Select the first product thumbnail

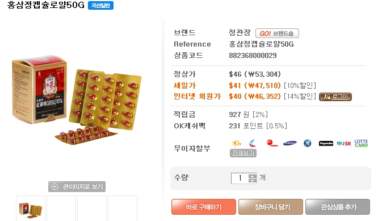[x=31, y=209]
